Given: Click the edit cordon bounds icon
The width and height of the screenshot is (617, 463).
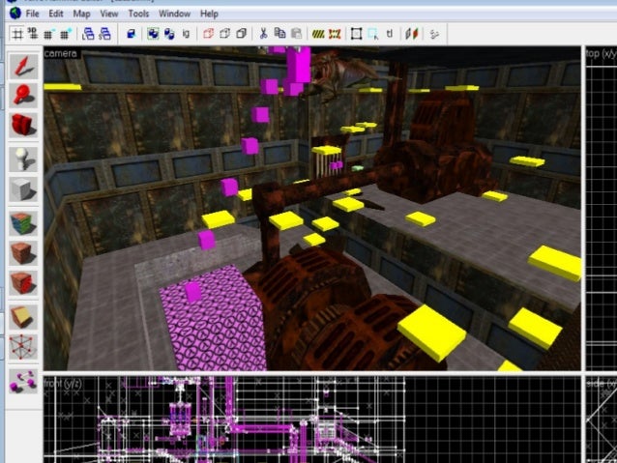Looking at the screenshot, I should pos(335,34).
